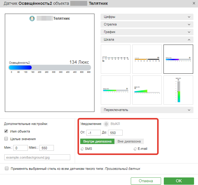The image size is (198, 185).
Task: Expand the Стрелка section
Action: coord(147,25)
